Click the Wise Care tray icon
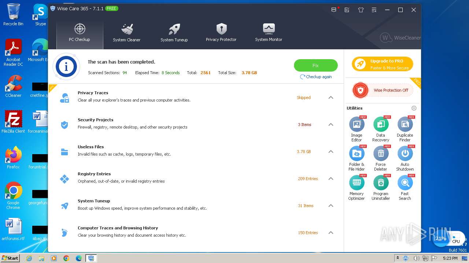This screenshot has height=263, width=469. tap(406, 258)
